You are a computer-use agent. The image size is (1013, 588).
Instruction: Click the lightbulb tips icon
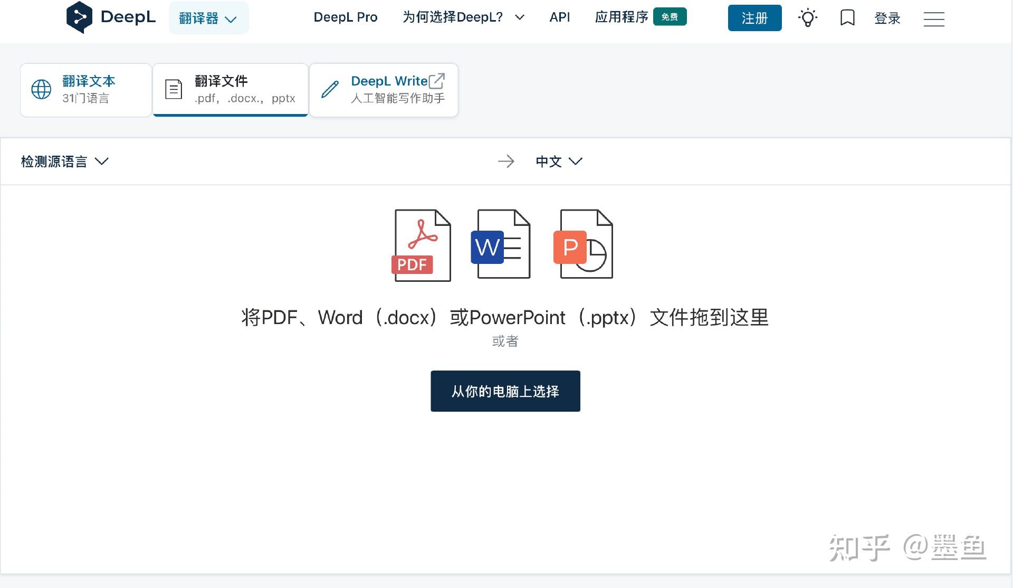pyautogui.click(x=807, y=18)
